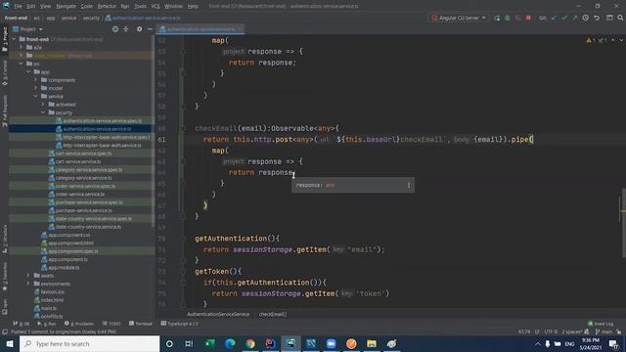Image resolution: width=626 pixels, height=352 pixels.
Task: Open the VCS menu
Action: point(156,7)
